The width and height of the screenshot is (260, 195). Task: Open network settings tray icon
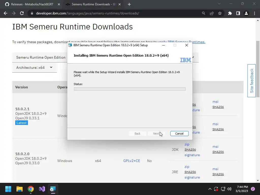223,189
